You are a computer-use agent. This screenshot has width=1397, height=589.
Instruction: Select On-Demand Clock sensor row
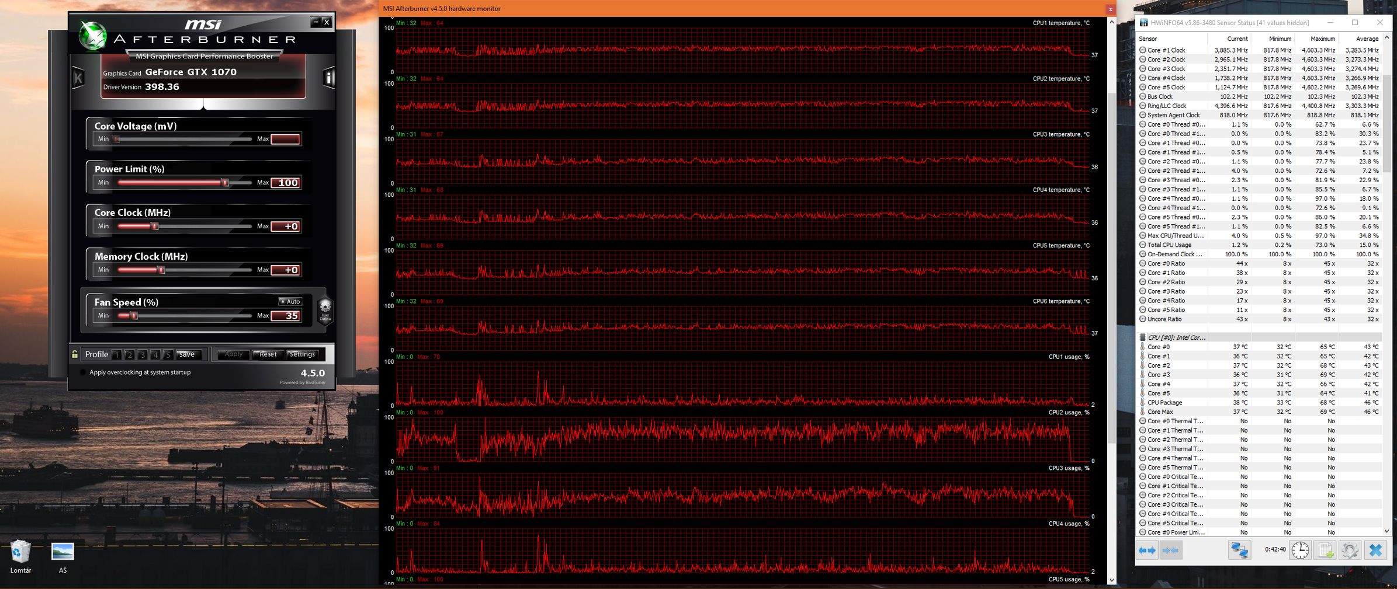coord(1260,254)
